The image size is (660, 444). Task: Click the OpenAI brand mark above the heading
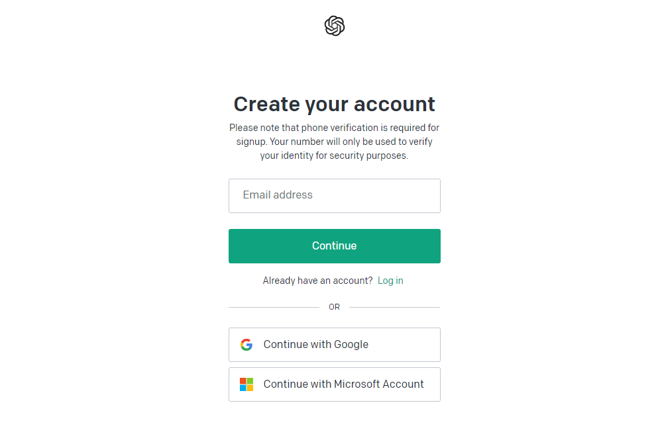(x=334, y=26)
